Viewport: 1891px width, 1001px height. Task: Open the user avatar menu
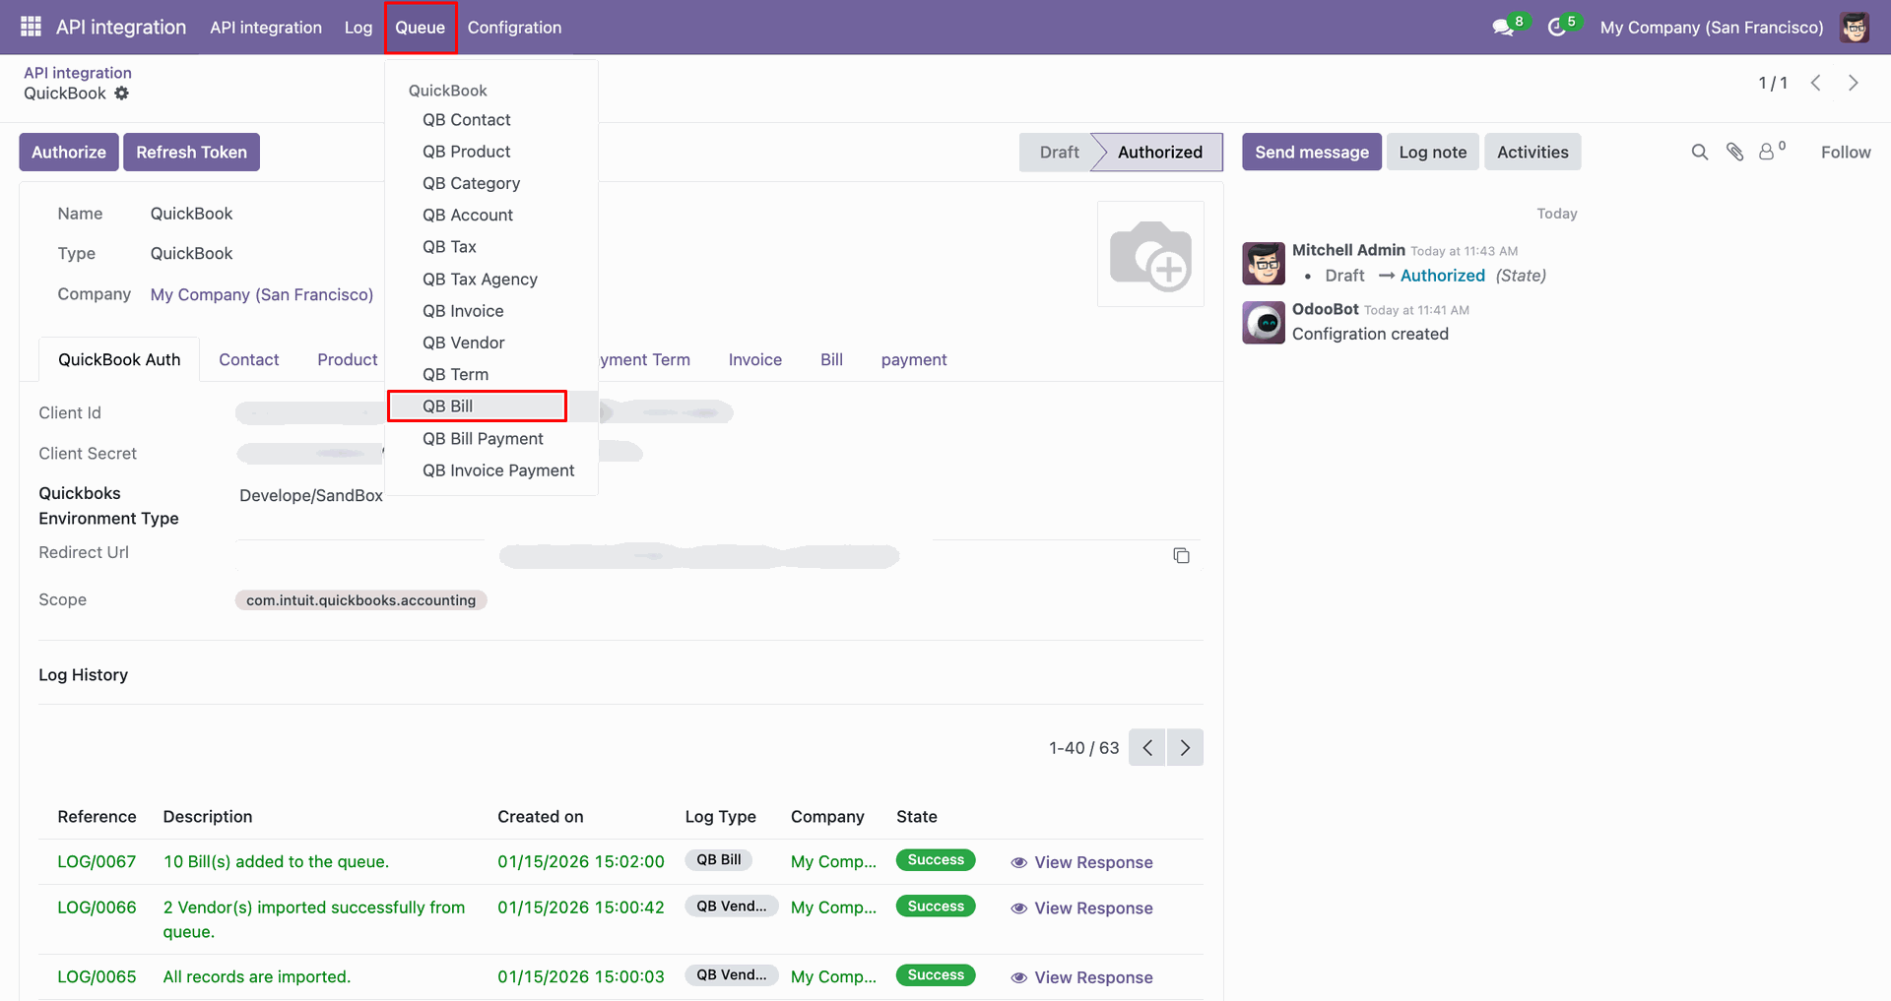click(x=1855, y=28)
